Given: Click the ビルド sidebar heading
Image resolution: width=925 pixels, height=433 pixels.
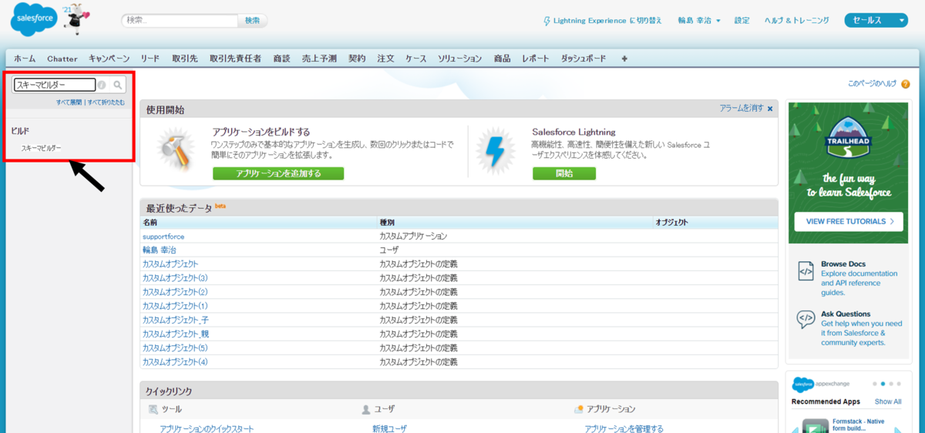Looking at the screenshot, I should pos(20,131).
